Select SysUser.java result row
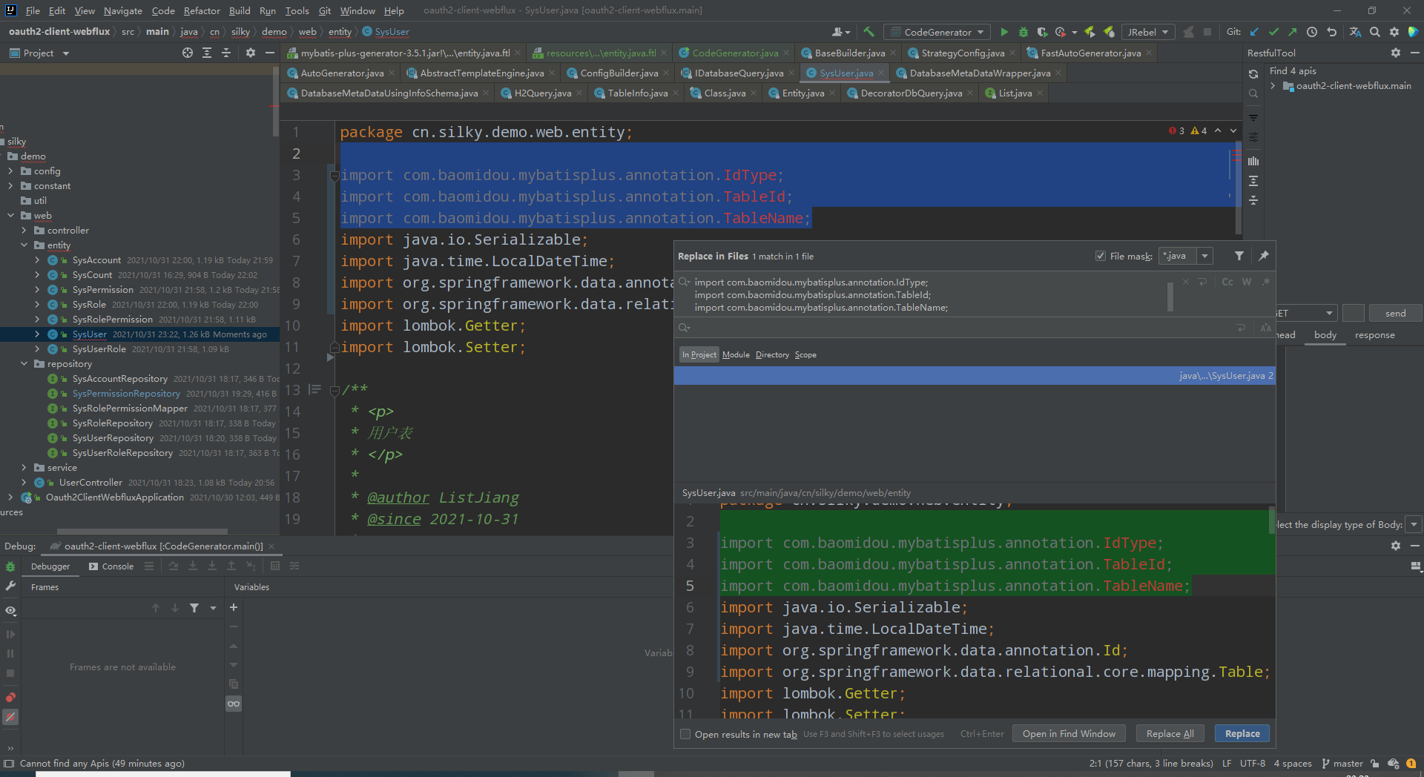This screenshot has width=1424, height=777. pos(974,376)
